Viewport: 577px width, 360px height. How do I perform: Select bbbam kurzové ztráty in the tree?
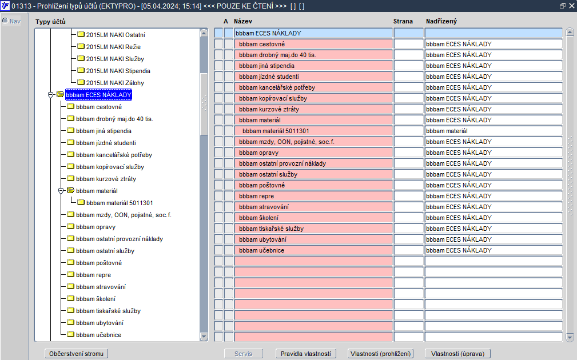106,179
